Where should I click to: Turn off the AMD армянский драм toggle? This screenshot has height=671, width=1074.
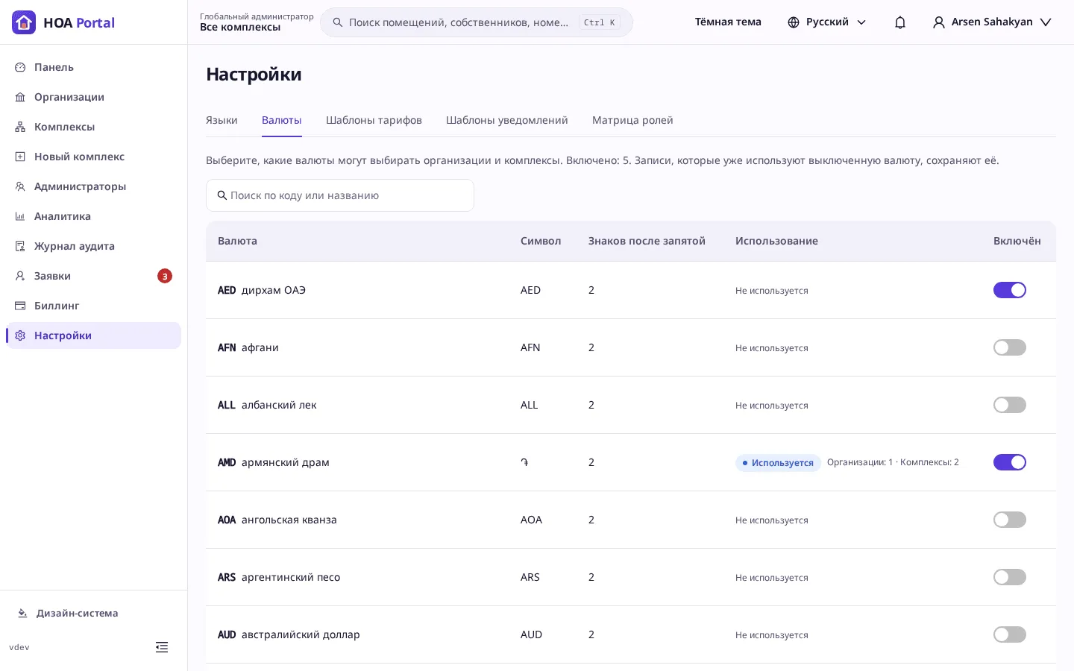point(1010,462)
